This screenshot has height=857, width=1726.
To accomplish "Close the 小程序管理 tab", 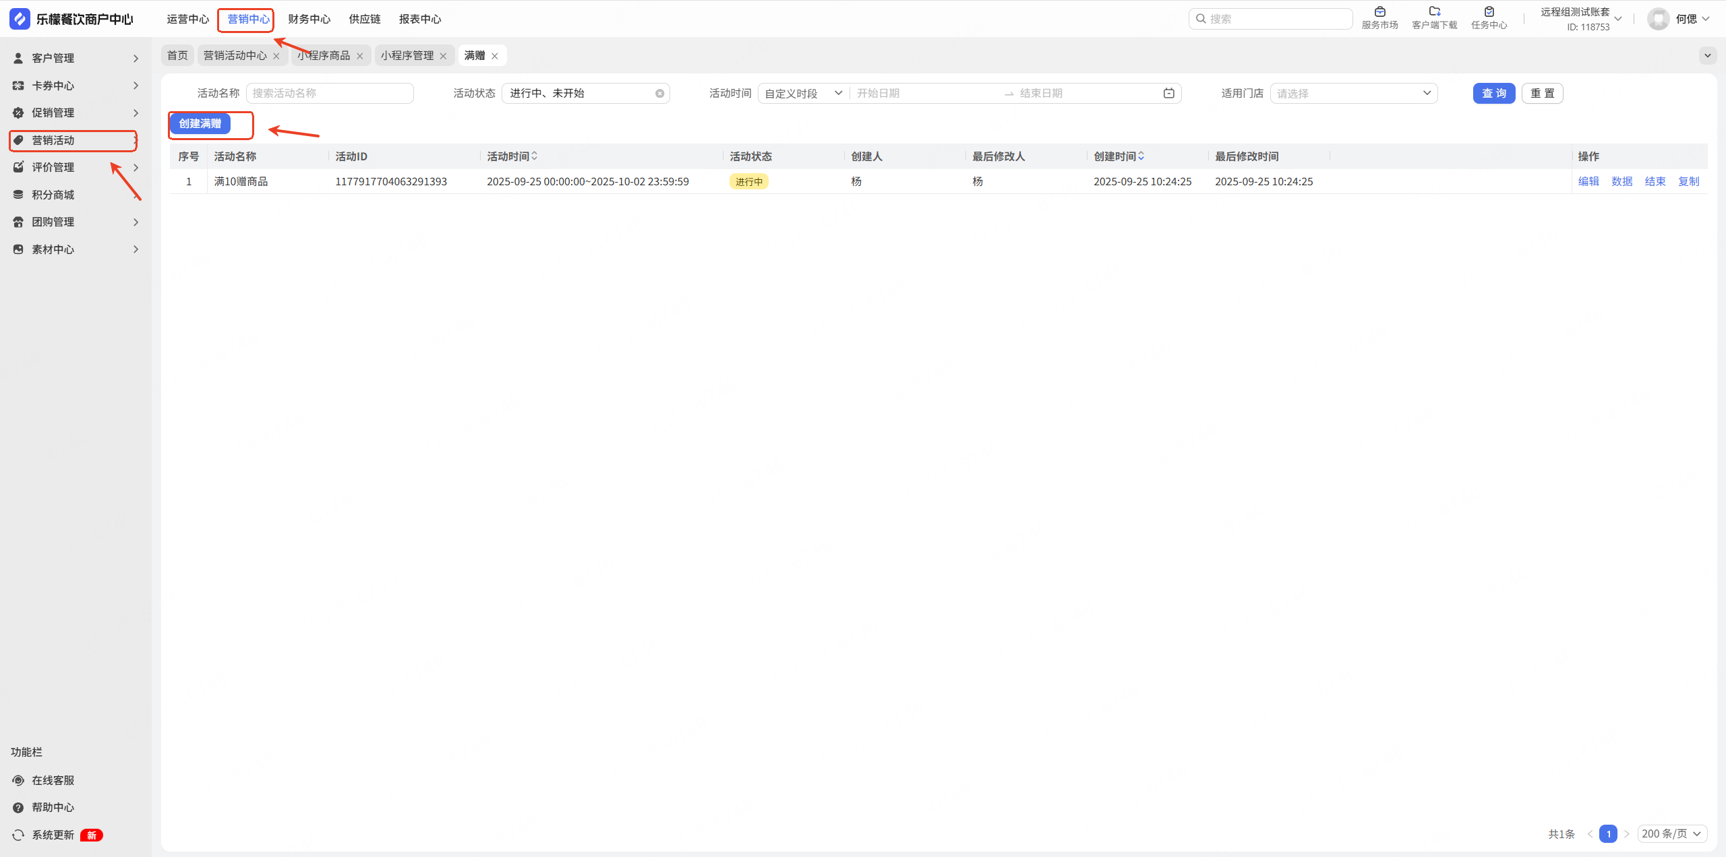I will [x=443, y=56].
